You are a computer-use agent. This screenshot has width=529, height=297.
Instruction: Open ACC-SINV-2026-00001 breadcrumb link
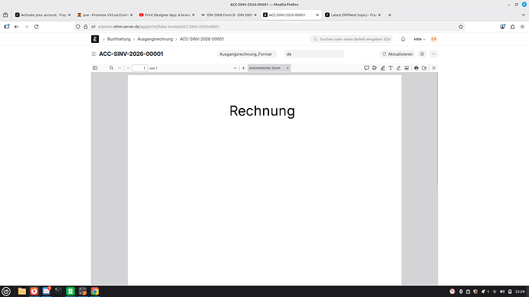[x=202, y=39]
